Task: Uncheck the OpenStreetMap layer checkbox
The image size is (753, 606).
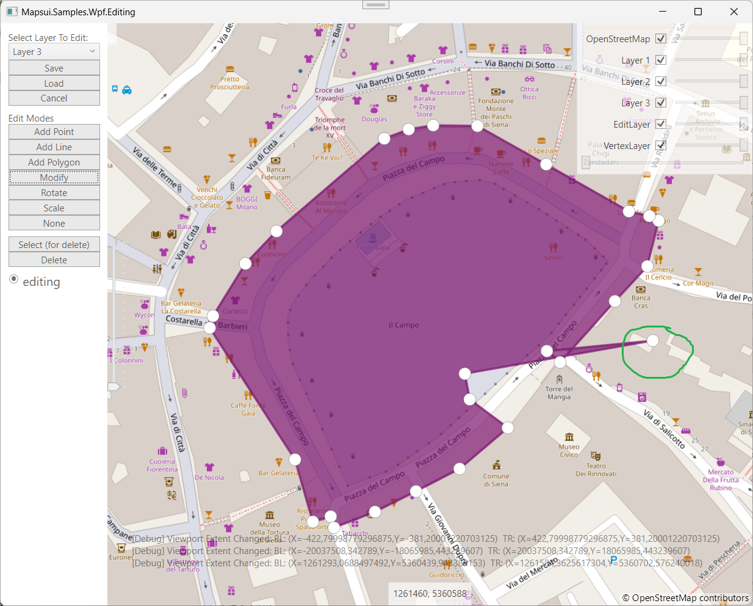Action: click(x=660, y=38)
